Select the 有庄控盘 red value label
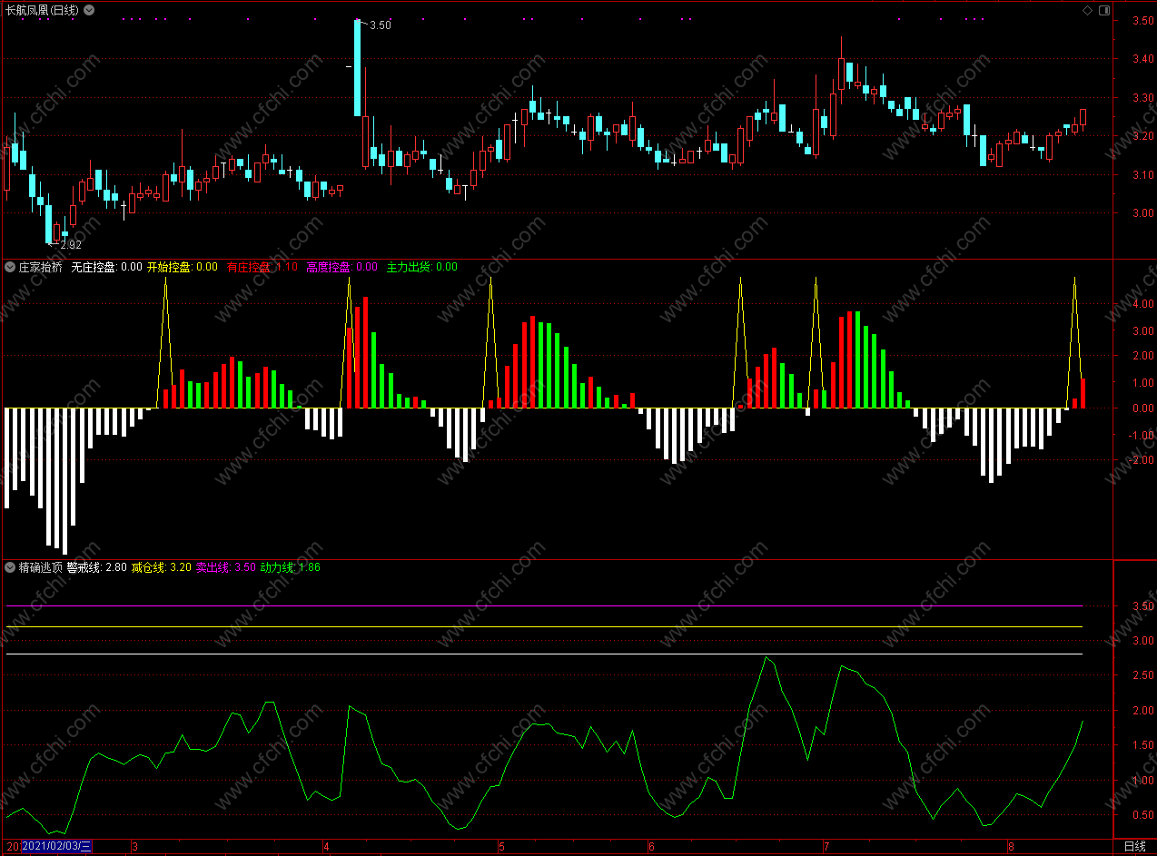1157x856 pixels. click(x=262, y=267)
